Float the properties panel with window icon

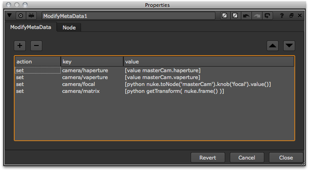(x=292, y=15)
